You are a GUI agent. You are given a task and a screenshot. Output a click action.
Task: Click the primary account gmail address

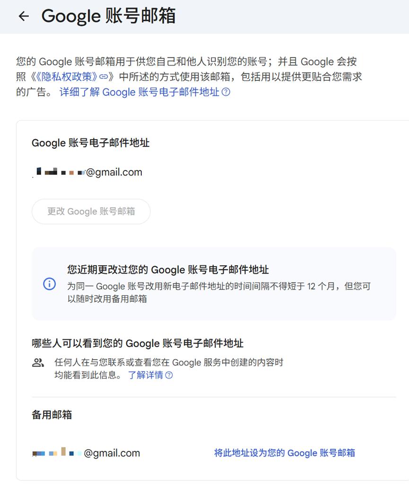point(87,172)
